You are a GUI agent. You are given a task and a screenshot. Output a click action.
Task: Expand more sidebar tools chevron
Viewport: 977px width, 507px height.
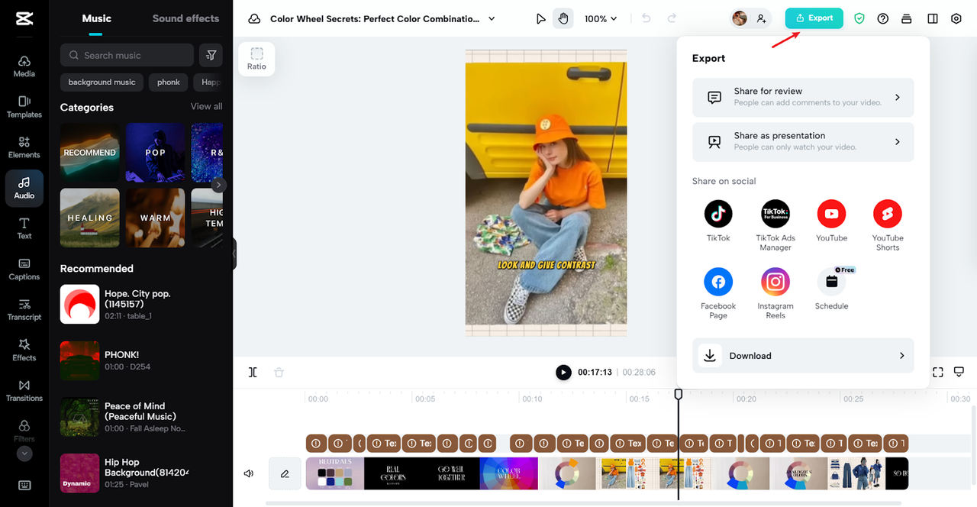point(24,454)
